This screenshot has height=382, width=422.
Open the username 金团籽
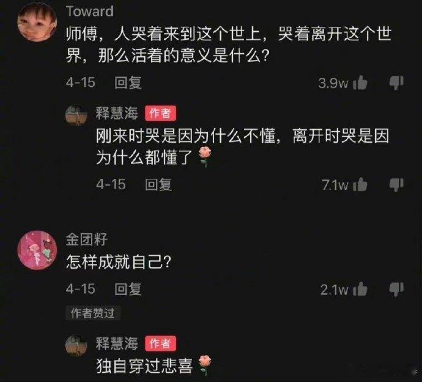coord(87,239)
